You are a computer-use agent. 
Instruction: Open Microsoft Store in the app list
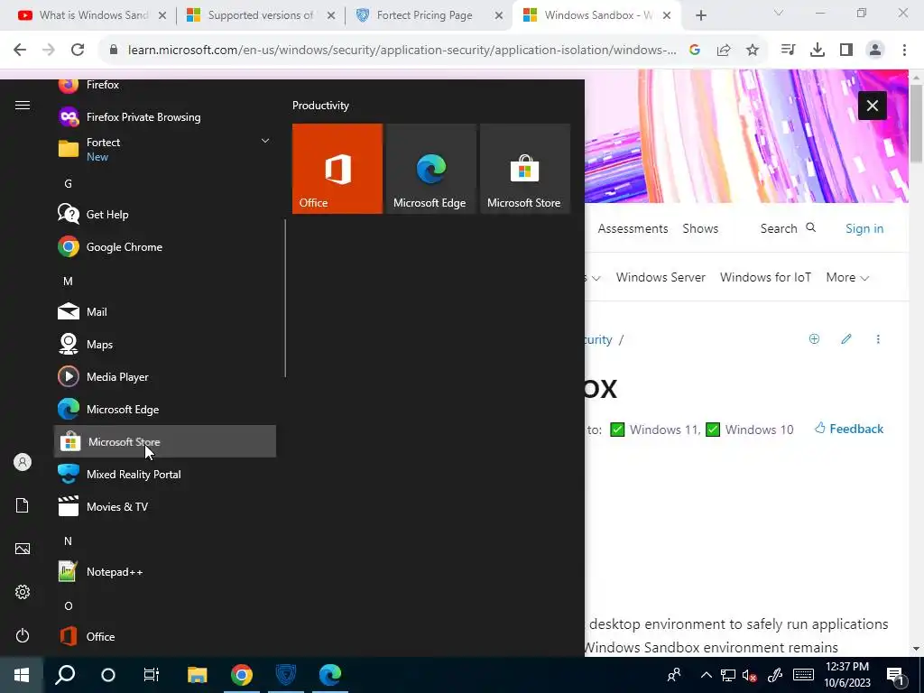(165, 441)
